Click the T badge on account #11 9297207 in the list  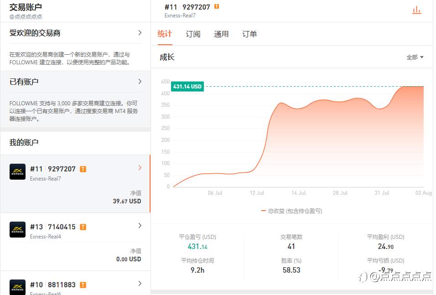point(83,169)
